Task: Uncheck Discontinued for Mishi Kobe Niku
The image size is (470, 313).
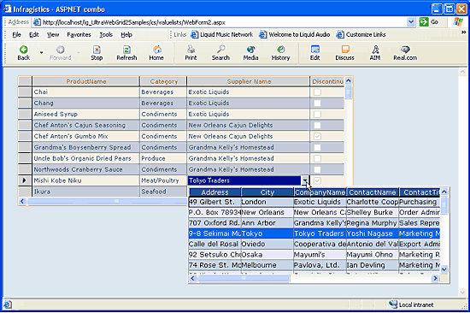Action: pyautogui.click(x=317, y=180)
